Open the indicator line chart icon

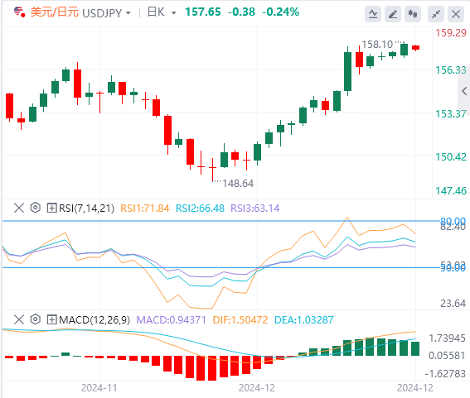click(x=373, y=14)
